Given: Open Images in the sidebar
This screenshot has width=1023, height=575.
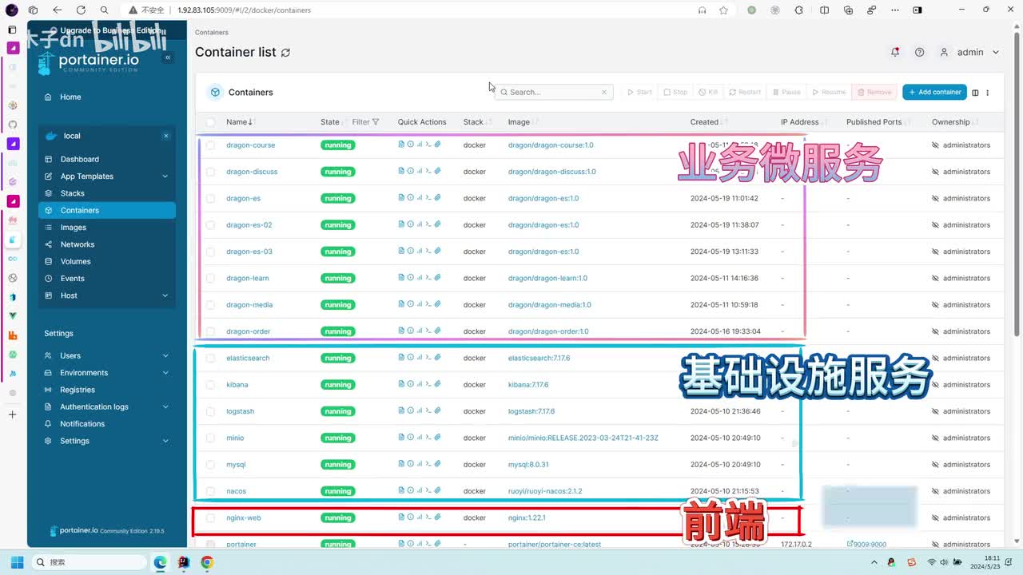Looking at the screenshot, I should (x=106, y=228).
